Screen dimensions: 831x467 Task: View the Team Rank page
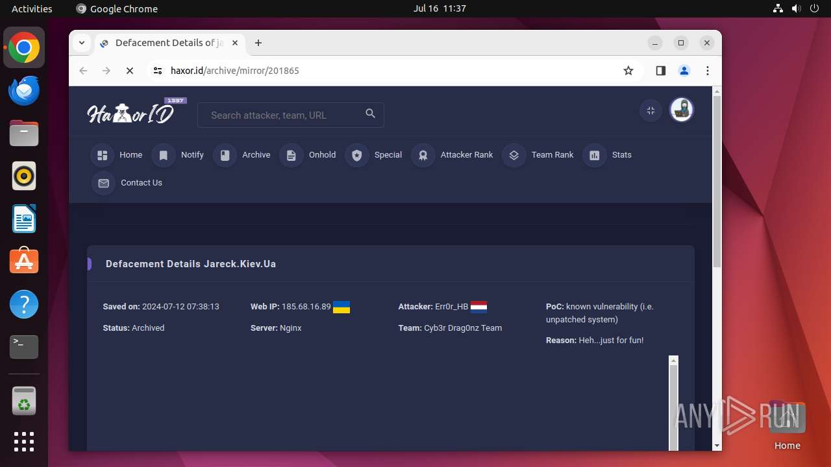[x=538, y=155]
